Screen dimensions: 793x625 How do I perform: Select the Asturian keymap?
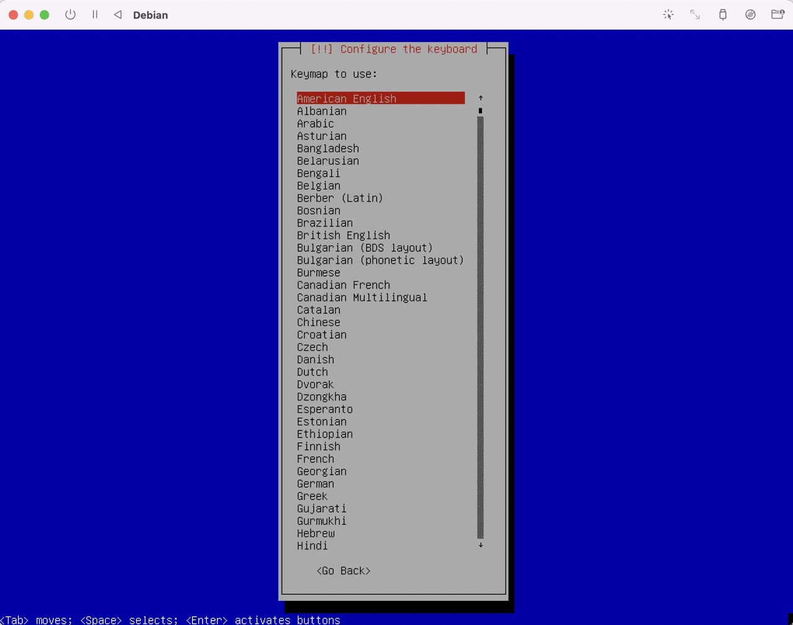coord(322,136)
